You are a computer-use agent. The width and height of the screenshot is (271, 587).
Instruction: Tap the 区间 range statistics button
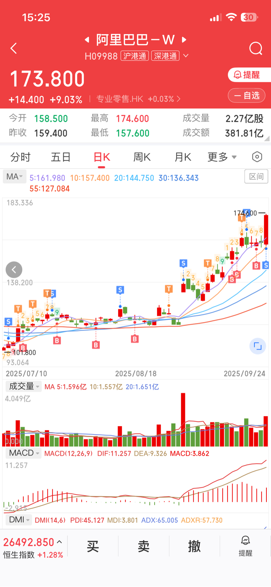pos(256,176)
